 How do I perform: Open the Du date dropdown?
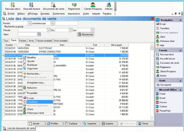click(x=71, y=30)
